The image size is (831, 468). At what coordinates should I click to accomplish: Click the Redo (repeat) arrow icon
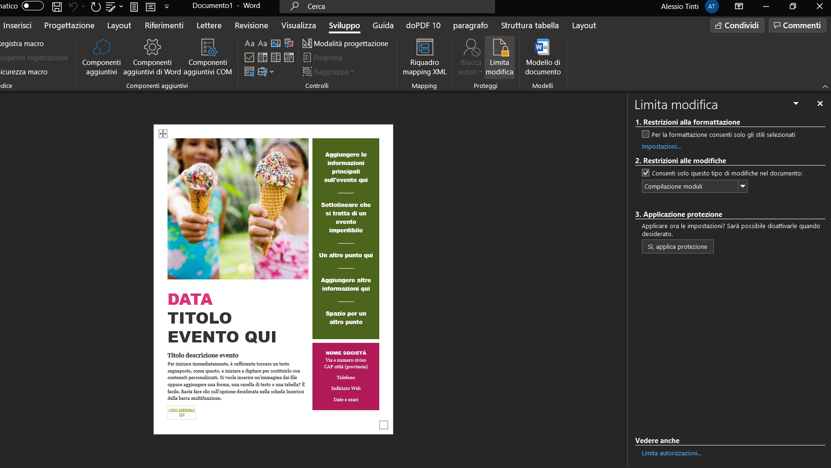tap(96, 7)
